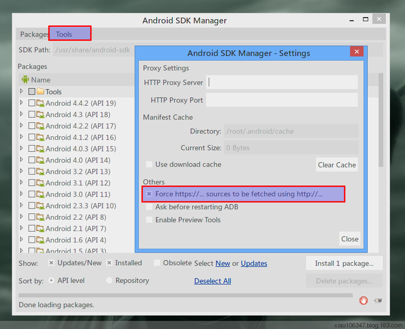Click Close button in Settings dialog
The height and width of the screenshot is (329, 405).
point(350,239)
